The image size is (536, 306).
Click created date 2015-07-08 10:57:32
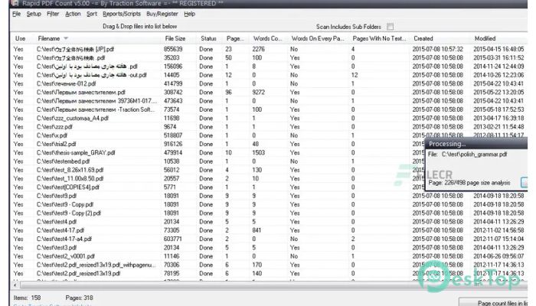click(438, 49)
